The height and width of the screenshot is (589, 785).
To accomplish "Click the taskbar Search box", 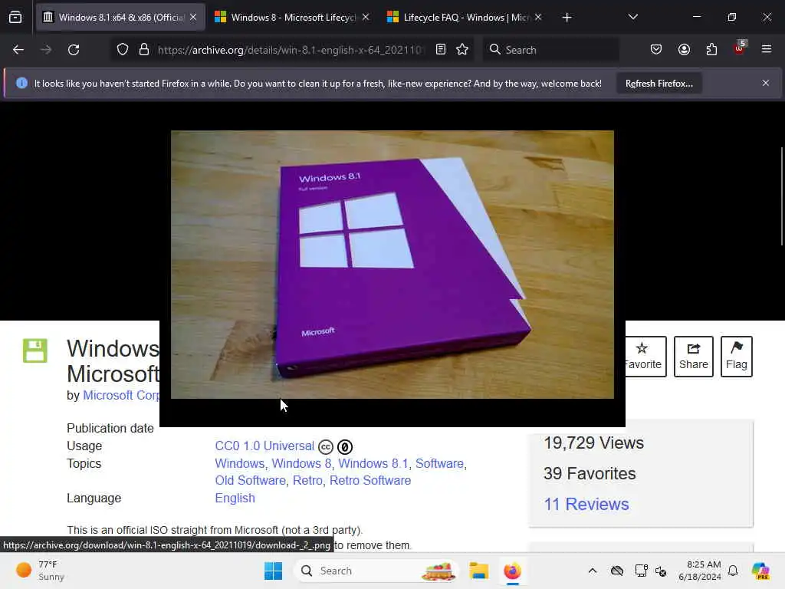I will coord(378,571).
